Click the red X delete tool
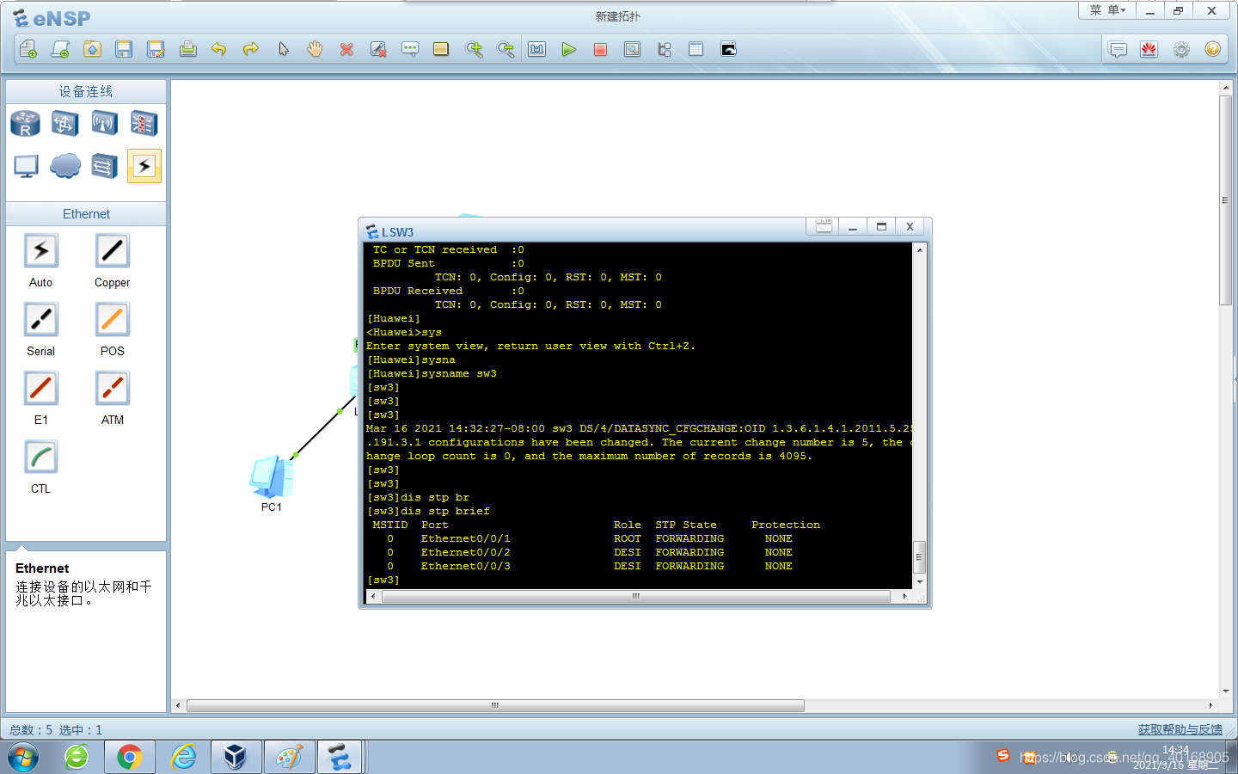 click(346, 49)
